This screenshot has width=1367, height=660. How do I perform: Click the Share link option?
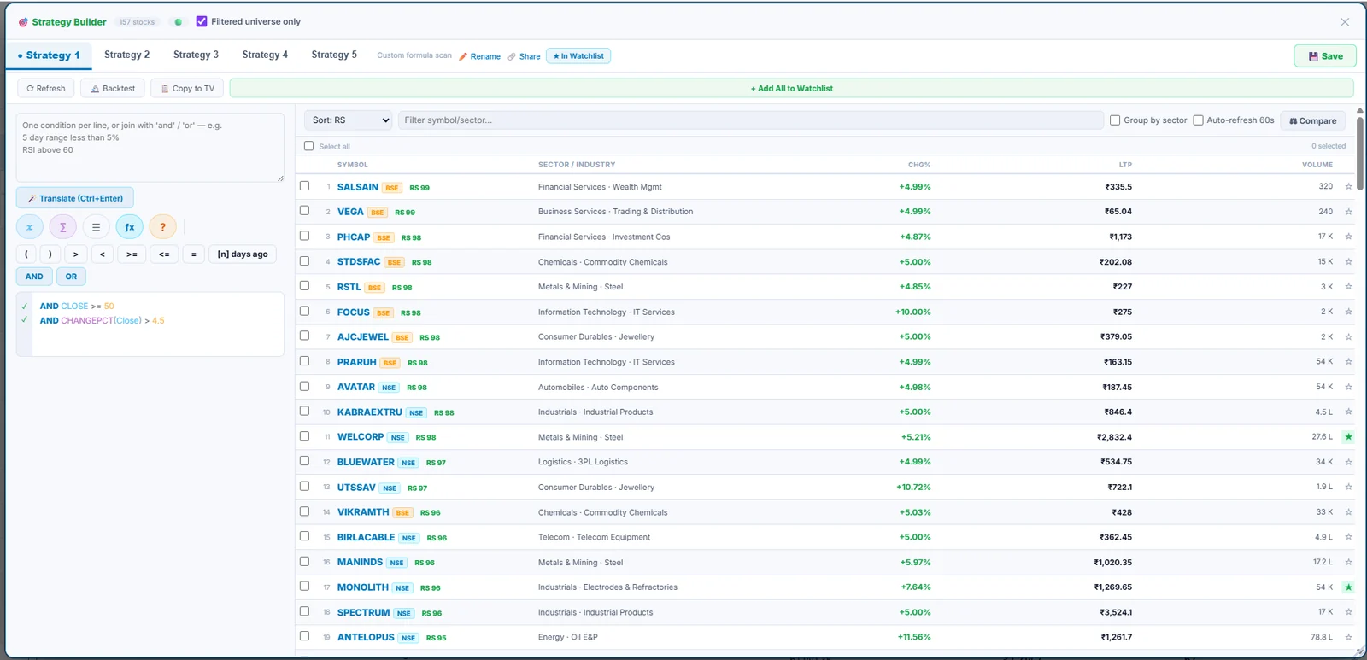(x=524, y=56)
